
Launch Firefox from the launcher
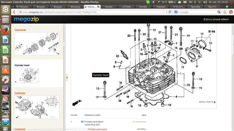[x=5, y=30]
